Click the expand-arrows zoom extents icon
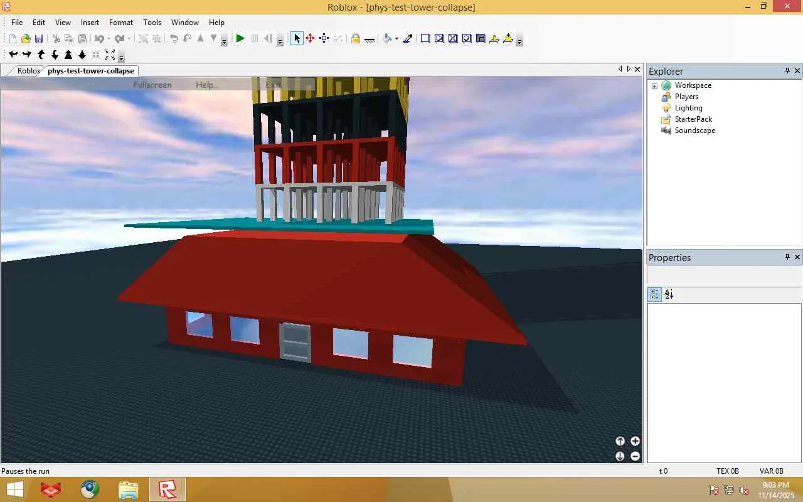The image size is (803, 502). pos(110,55)
